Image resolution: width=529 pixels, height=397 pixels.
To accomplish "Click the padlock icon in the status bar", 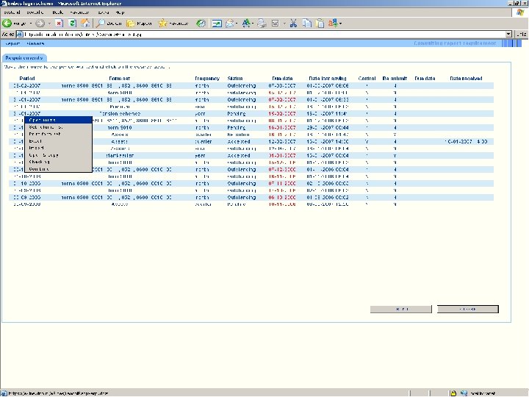I will tap(453, 393).
